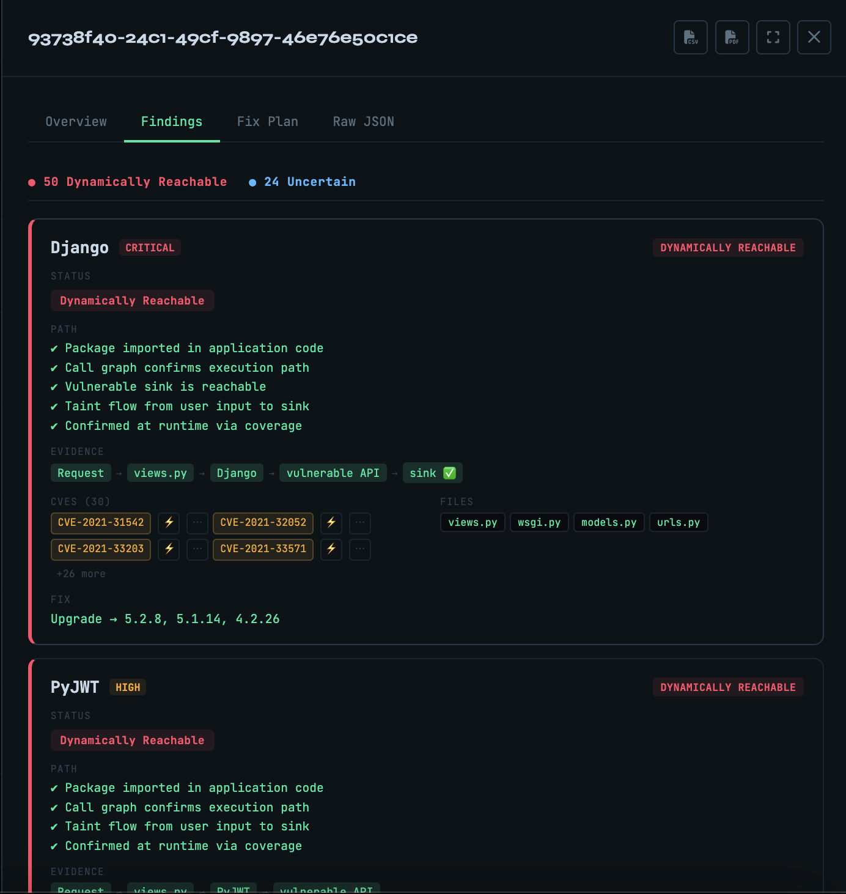Click the vulnerable API evidence chip
846x894 pixels.
click(x=333, y=473)
